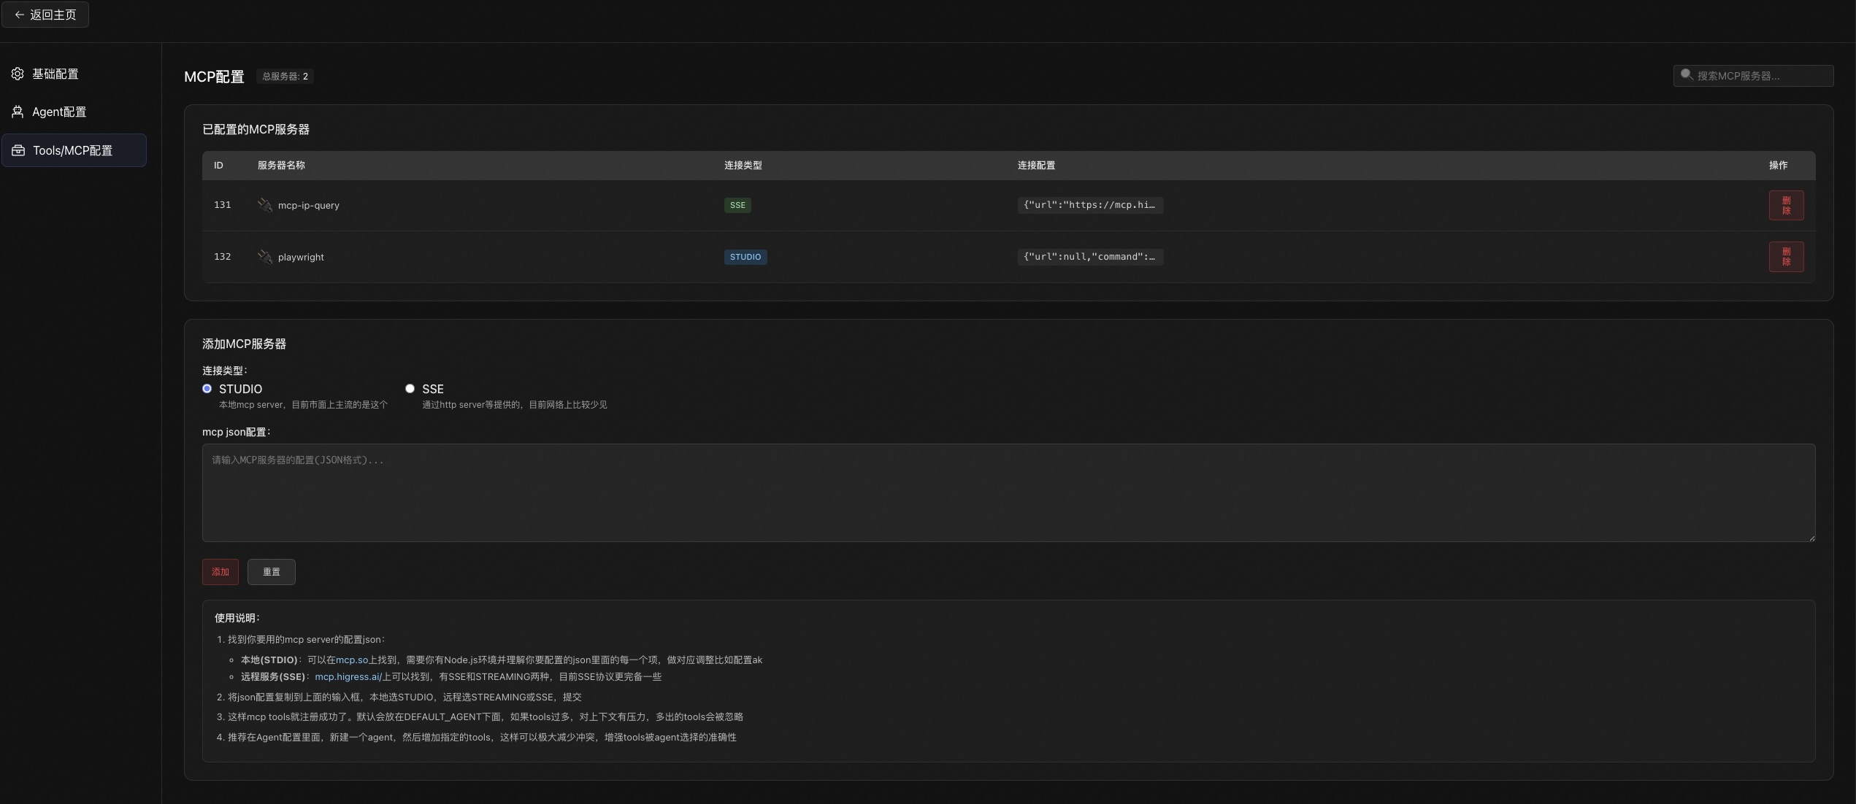
Task: Select the SSE connection type radio
Action: (410, 389)
